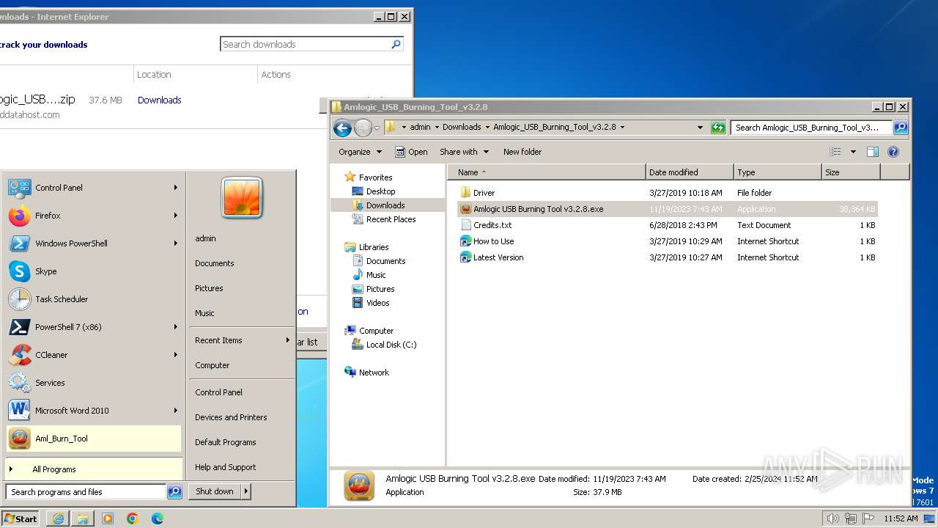This screenshot has height=528, width=938.
Task: Expand the Microsoft Word 2010 jump list arrow
Action: point(176,411)
